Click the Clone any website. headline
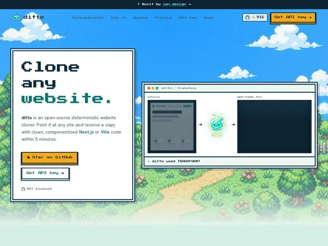Image resolution: width=328 pixels, height=246 pixels. click(66, 83)
